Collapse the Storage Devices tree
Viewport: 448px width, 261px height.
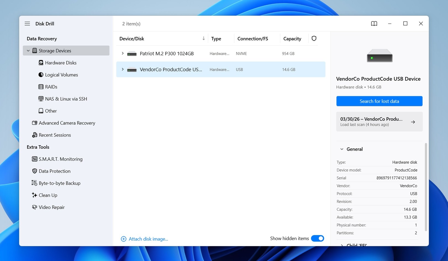[x=28, y=51]
